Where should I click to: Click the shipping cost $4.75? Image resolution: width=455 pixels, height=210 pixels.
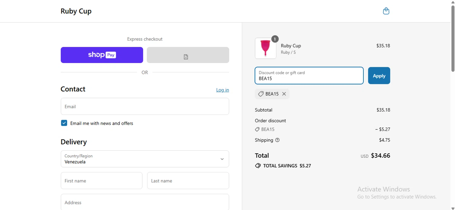pyautogui.click(x=385, y=140)
